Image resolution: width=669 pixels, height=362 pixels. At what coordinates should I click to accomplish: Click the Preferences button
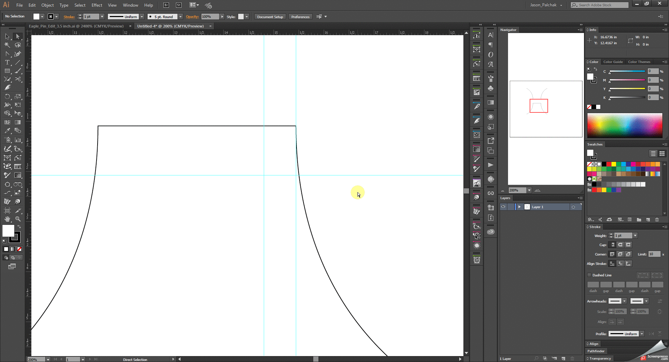point(300,16)
